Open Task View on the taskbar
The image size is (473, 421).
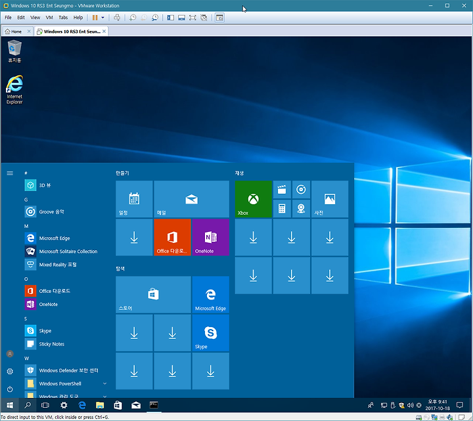click(x=45, y=405)
